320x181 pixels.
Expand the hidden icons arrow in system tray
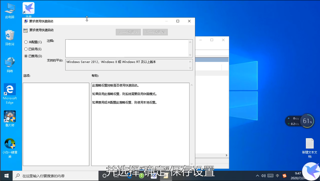coord(257,175)
